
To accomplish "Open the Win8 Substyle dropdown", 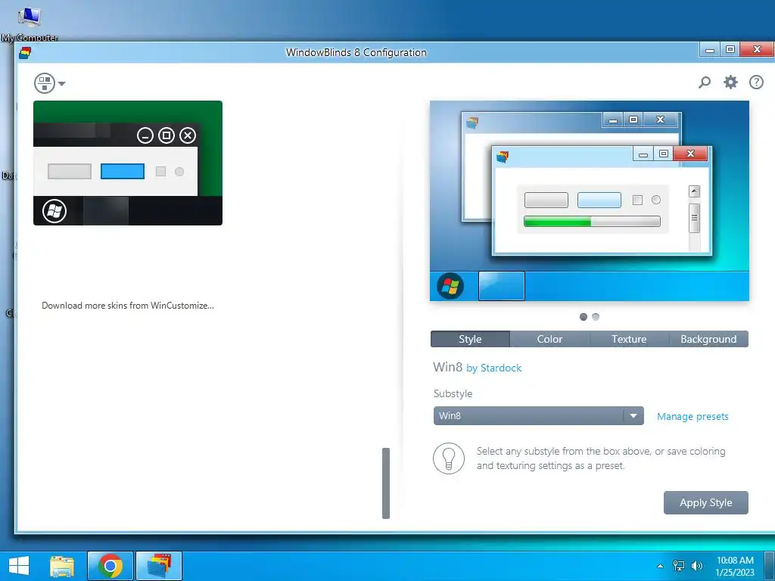I will click(x=539, y=415).
